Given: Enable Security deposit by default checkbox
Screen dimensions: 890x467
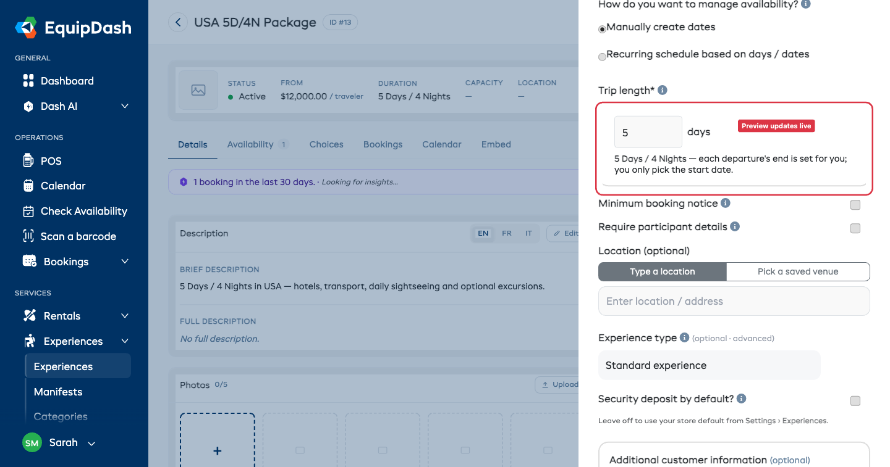Looking at the screenshot, I should tap(855, 401).
